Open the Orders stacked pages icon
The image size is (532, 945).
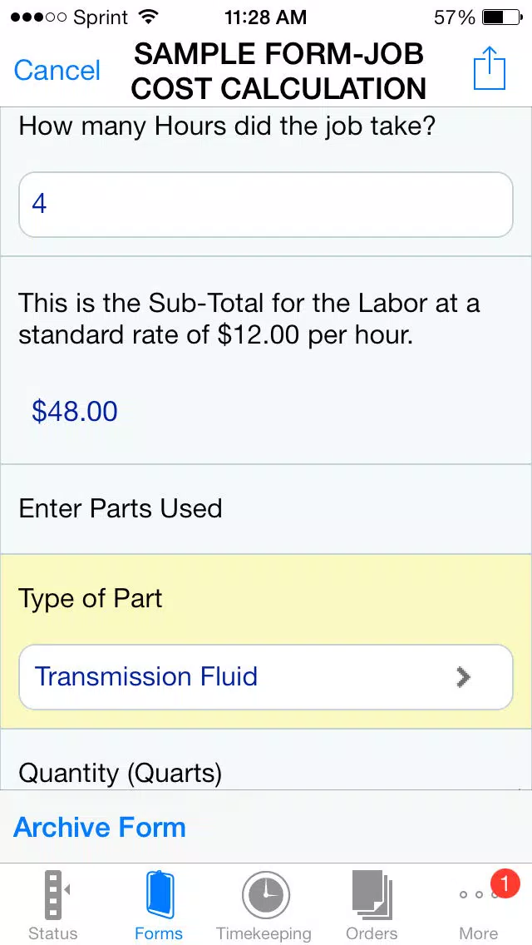[x=372, y=896]
